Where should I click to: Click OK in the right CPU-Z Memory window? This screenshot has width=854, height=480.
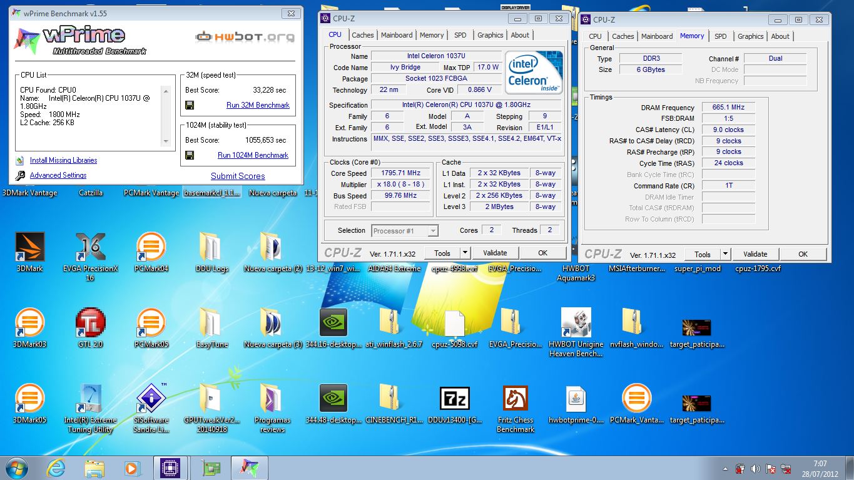tap(803, 254)
